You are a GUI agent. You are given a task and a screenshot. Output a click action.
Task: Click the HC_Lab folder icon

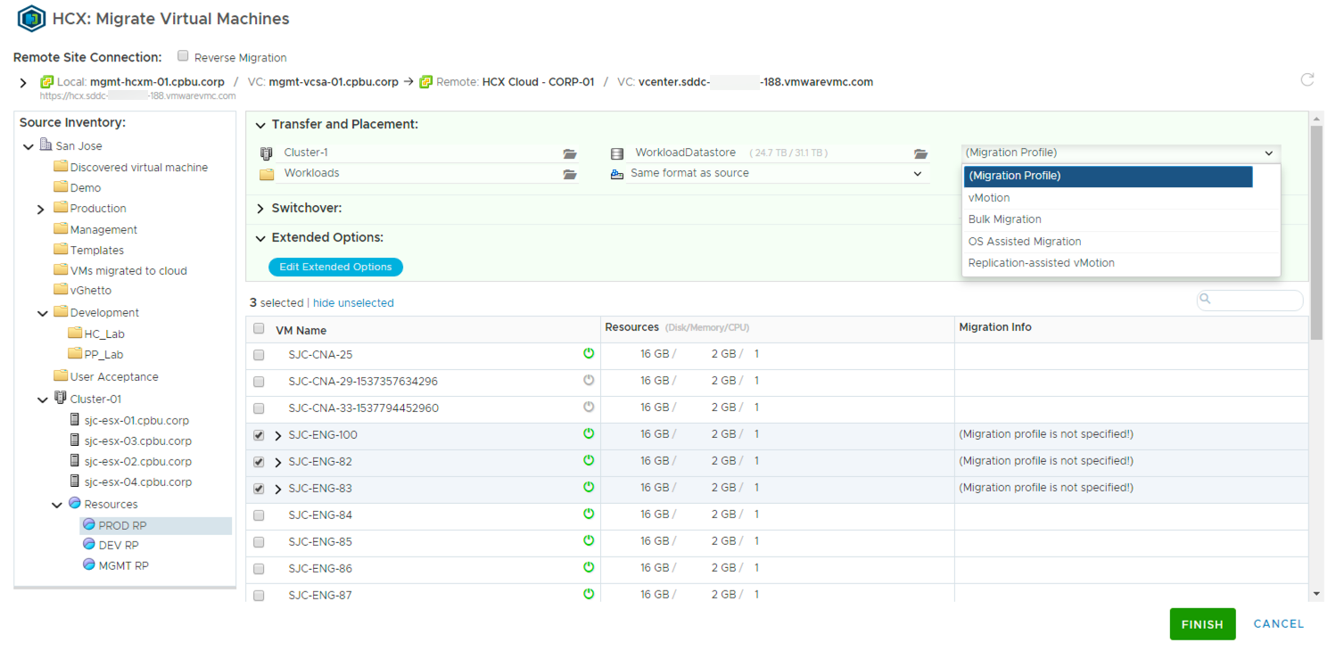pos(75,333)
